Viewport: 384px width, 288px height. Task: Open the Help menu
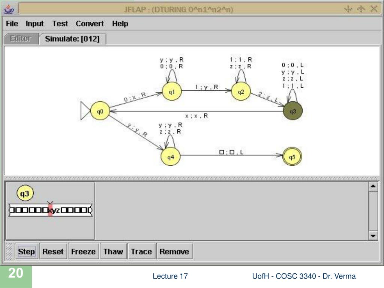click(120, 24)
